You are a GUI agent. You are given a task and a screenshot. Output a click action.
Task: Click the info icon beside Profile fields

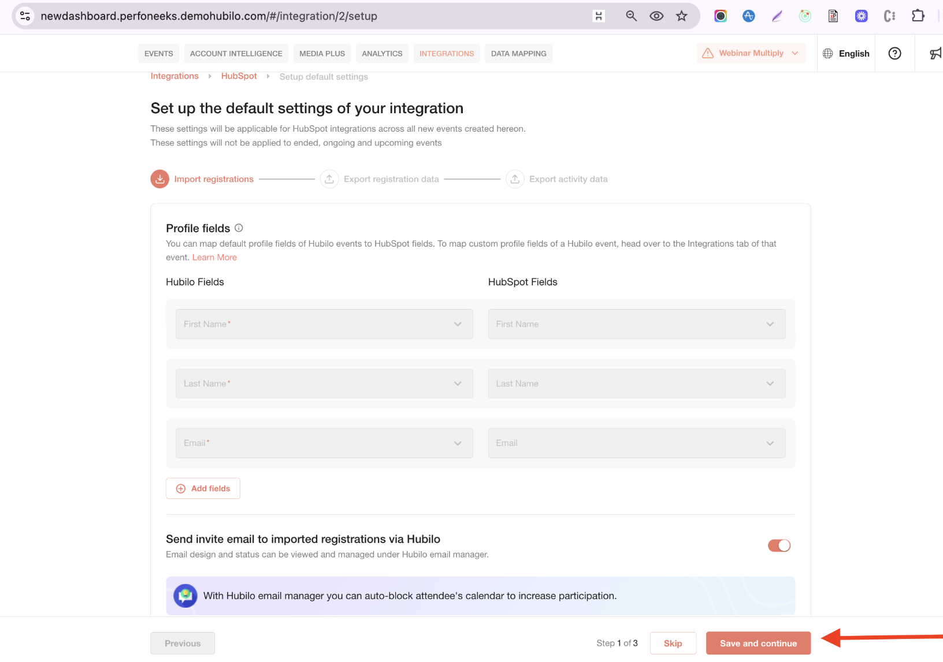[x=239, y=228]
